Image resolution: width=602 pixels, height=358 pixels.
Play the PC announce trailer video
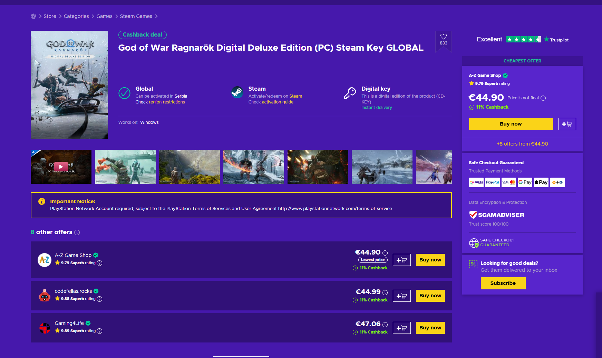pyautogui.click(x=61, y=167)
